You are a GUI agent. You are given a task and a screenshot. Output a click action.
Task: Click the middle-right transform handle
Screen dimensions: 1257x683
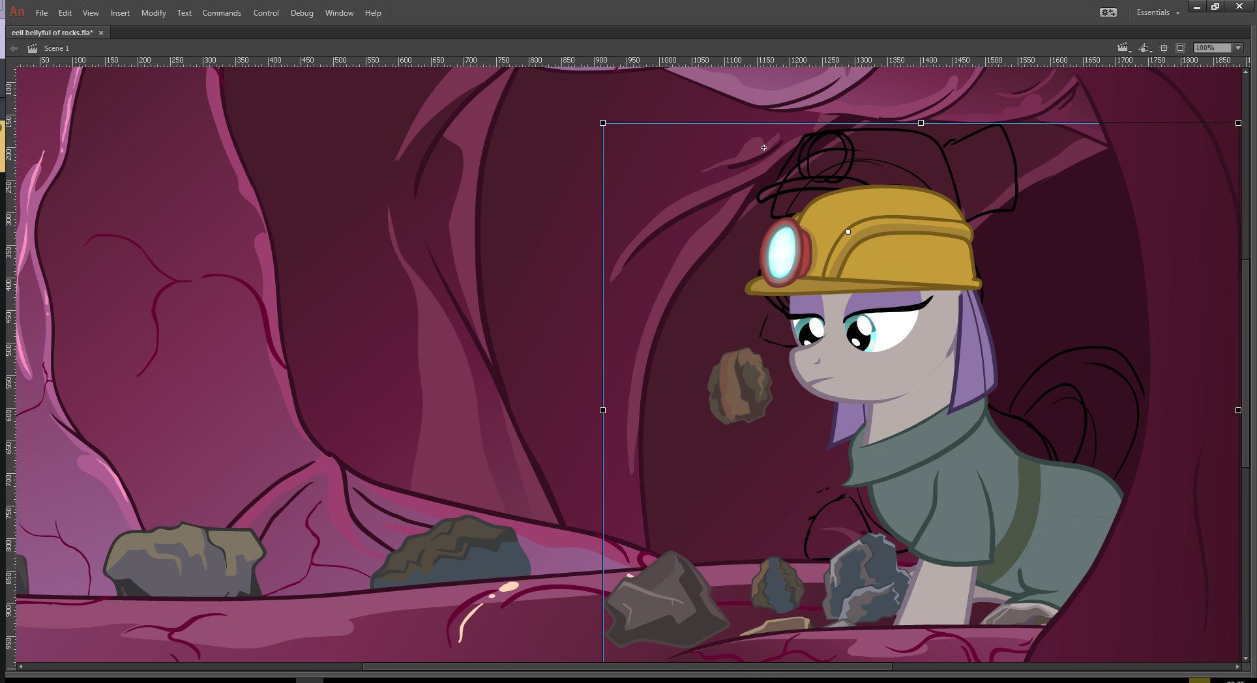tap(1238, 411)
